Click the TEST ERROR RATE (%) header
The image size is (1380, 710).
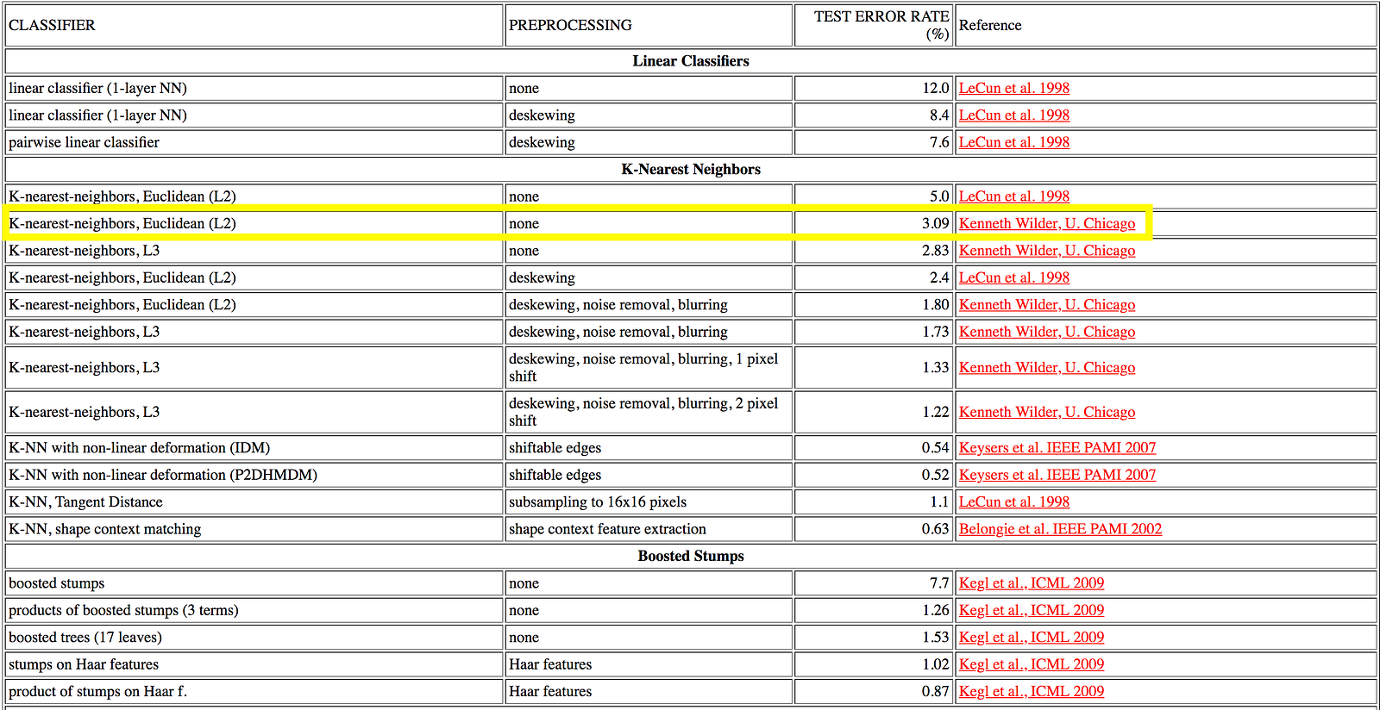874,26
